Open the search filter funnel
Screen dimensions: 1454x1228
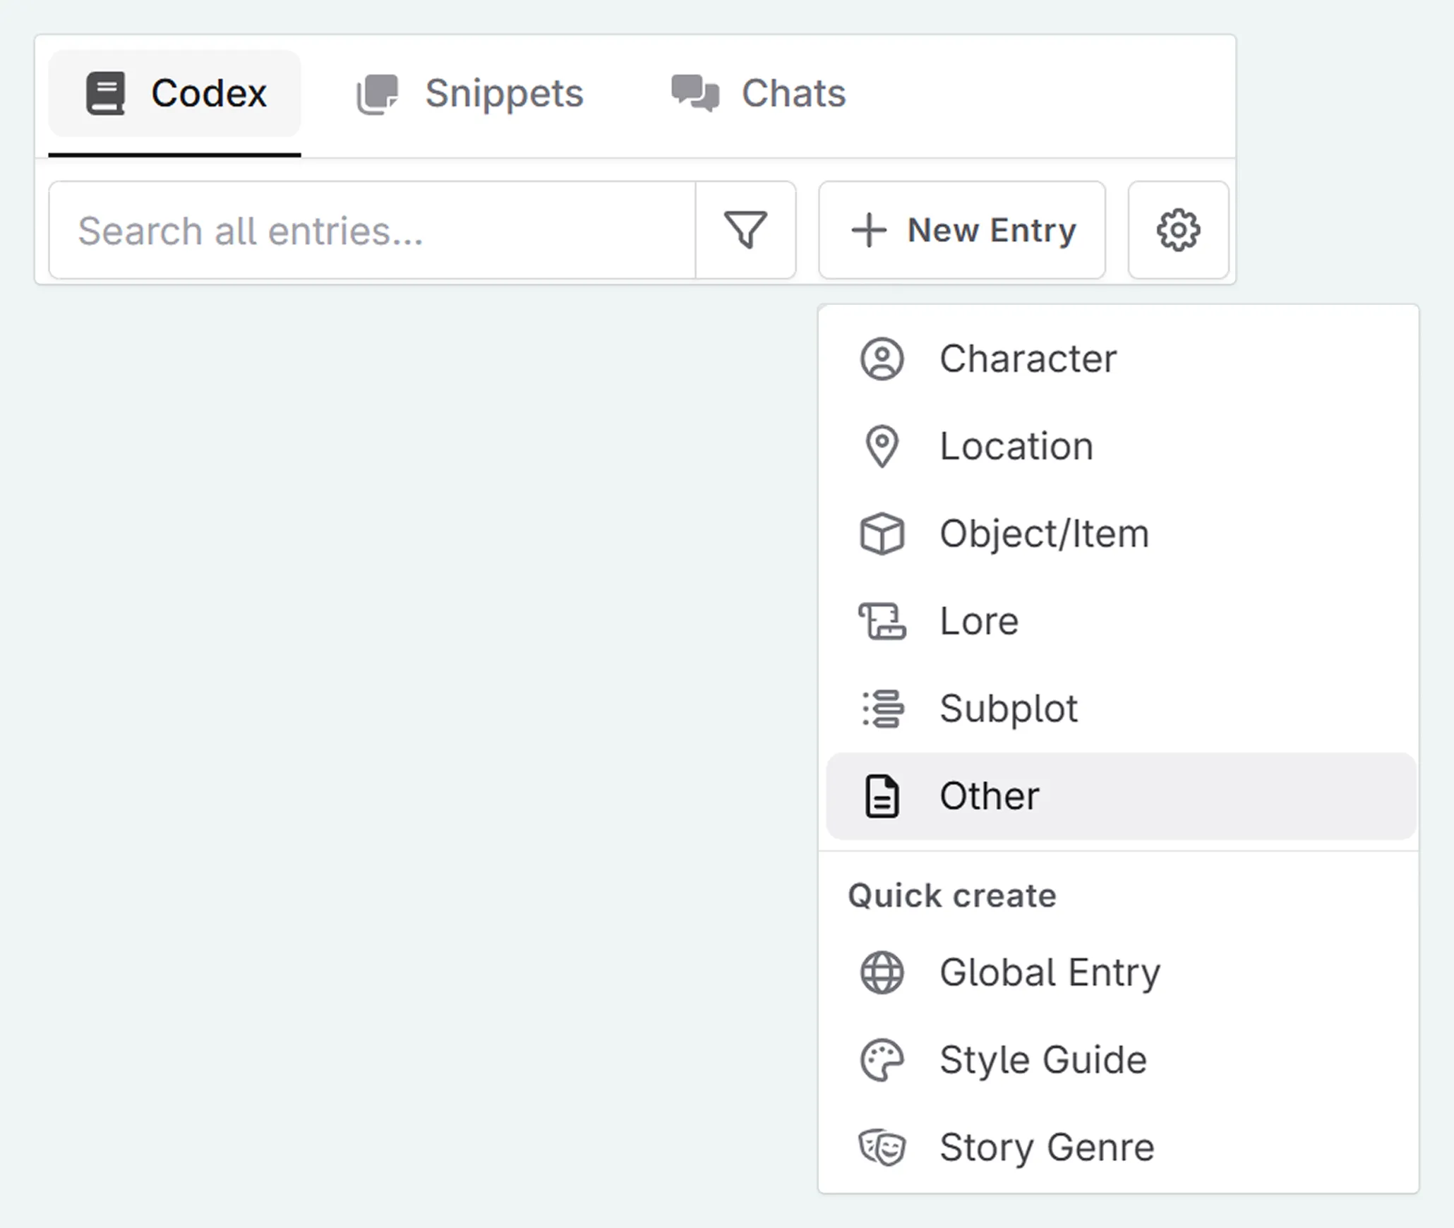pyautogui.click(x=745, y=230)
